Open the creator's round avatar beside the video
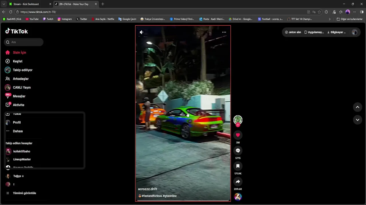Image resolution: width=366 pixels, height=205 pixels. click(x=238, y=120)
